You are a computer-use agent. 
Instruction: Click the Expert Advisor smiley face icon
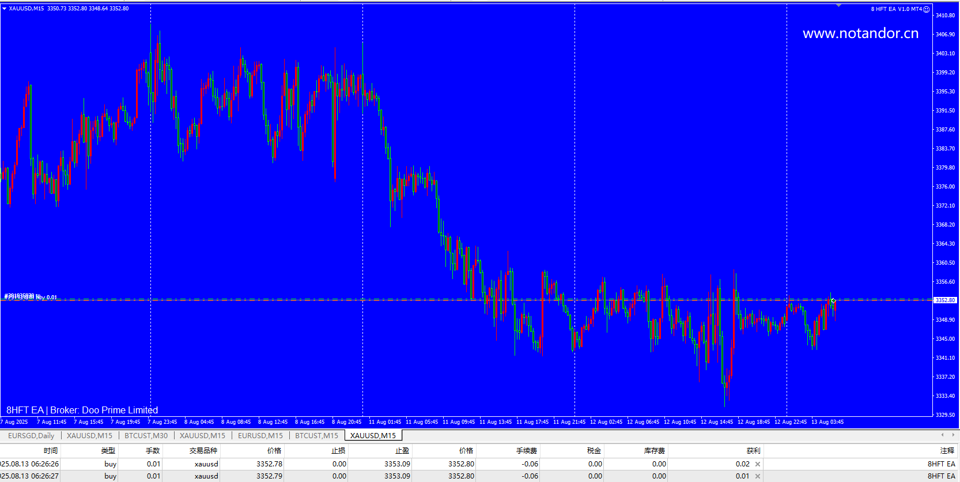point(927,9)
